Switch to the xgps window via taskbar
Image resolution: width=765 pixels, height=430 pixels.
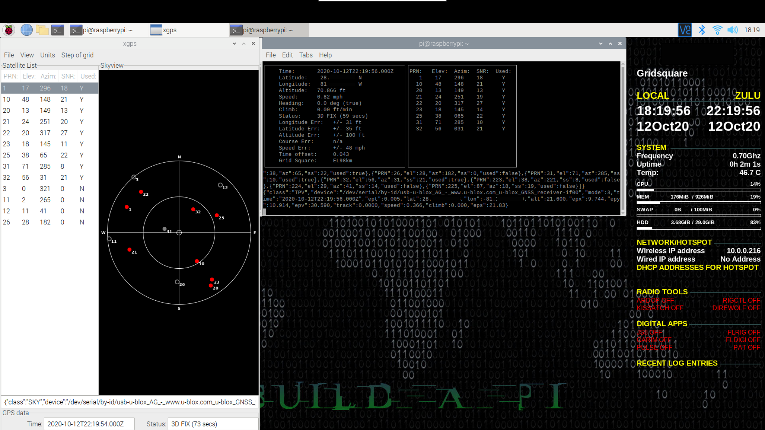tap(169, 30)
